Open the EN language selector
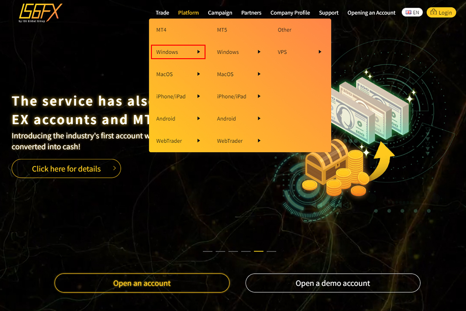466x311 pixels. [412, 13]
